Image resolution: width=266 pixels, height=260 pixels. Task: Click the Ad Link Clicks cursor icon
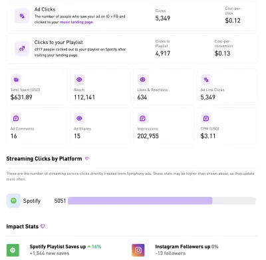[206, 80]
